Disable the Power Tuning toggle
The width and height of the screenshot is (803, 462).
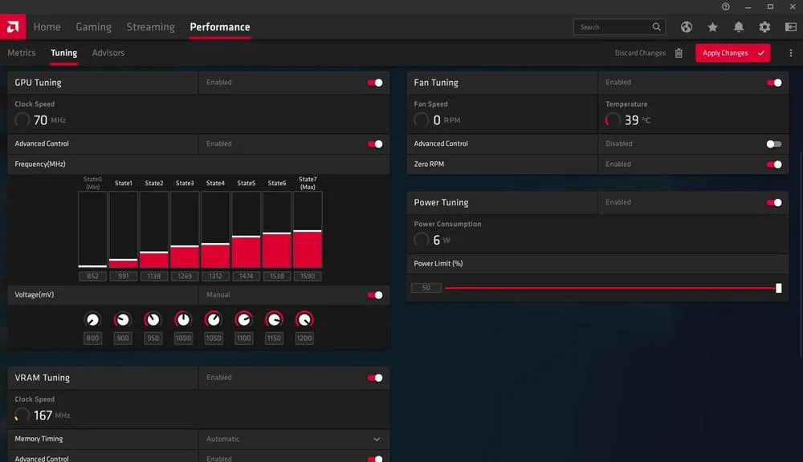pos(774,203)
